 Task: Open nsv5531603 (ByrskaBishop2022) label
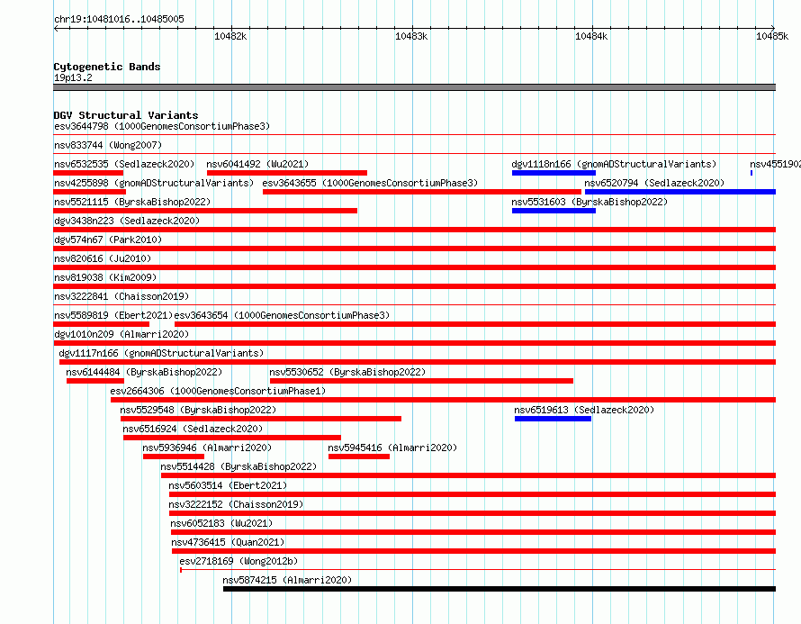point(589,202)
